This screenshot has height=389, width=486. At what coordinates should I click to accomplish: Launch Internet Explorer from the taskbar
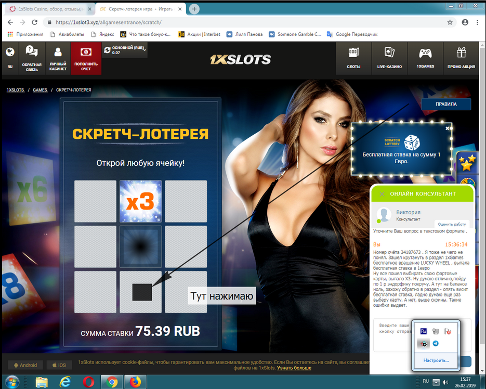click(x=65, y=382)
